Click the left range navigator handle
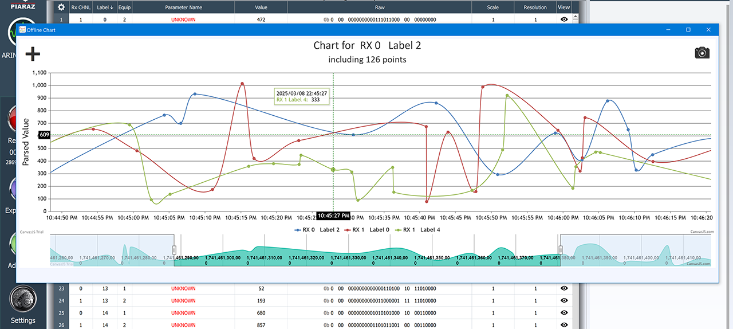This screenshot has height=329, width=733. [174, 250]
